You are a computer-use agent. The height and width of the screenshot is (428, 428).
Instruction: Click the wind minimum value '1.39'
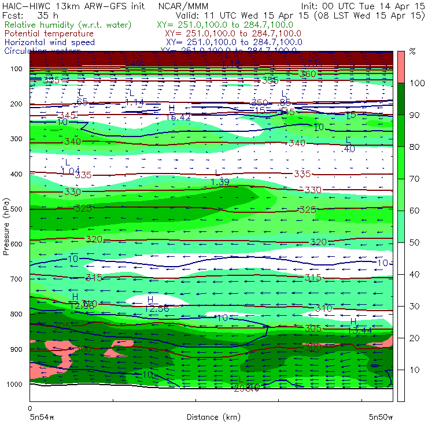pyautogui.click(x=220, y=182)
